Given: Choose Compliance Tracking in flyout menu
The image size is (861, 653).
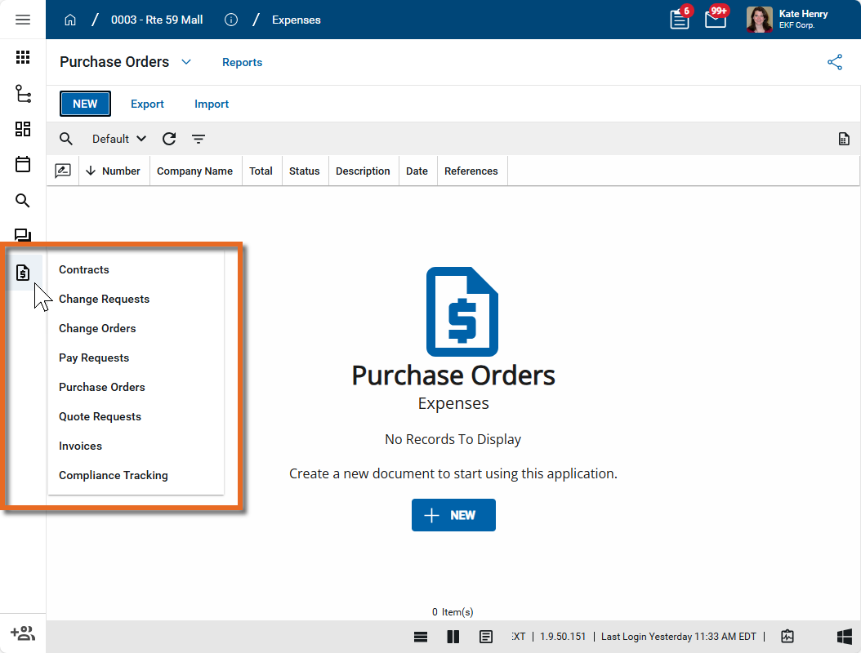Looking at the screenshot, I should (114, 475).
